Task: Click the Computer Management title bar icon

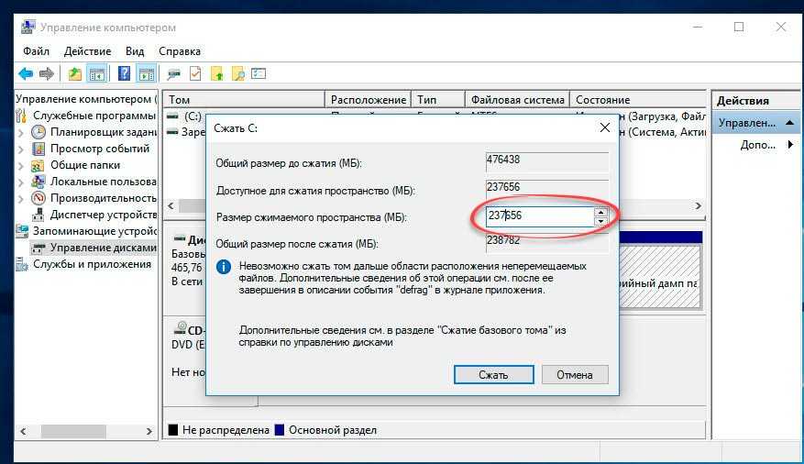Action: pos(28,27)
